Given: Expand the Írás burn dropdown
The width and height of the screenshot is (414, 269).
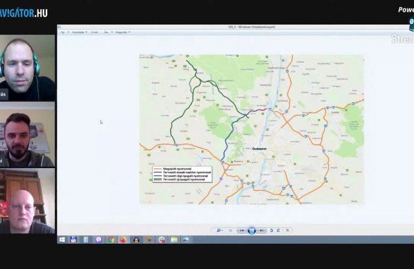Looking at the screenshot, I should [x=107, y=32].
